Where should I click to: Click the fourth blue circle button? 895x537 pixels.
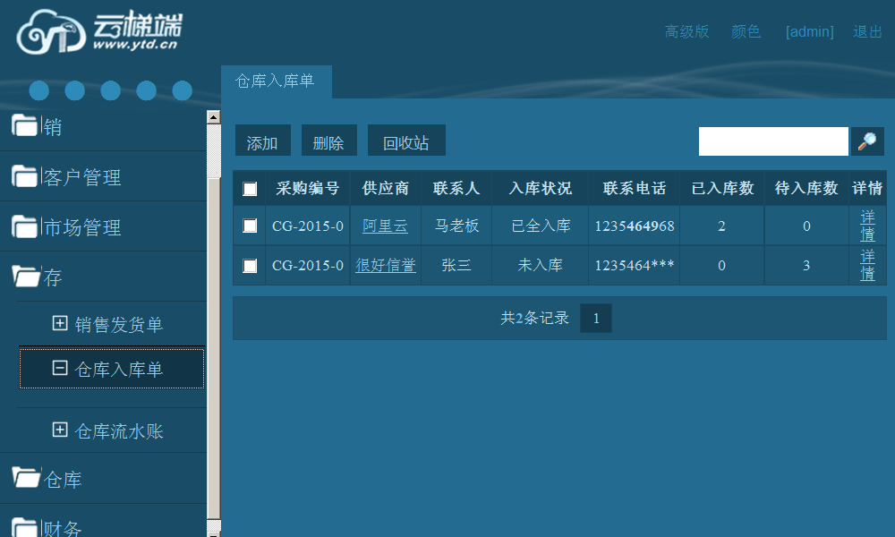146,90
